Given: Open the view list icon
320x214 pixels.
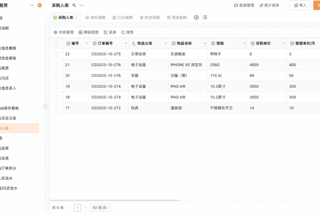Looking at the screenshot, I should (205, 18).
